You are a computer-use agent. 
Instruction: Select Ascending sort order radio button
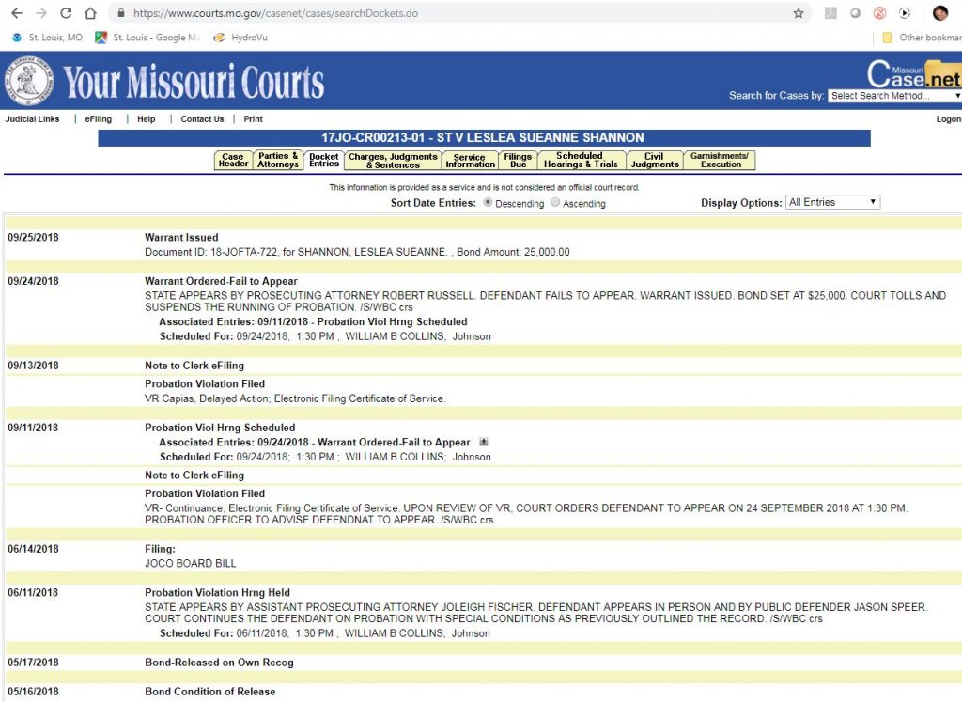pos(555,203)
